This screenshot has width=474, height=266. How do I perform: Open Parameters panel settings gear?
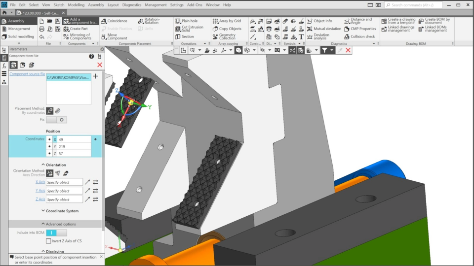pos(102,49)
